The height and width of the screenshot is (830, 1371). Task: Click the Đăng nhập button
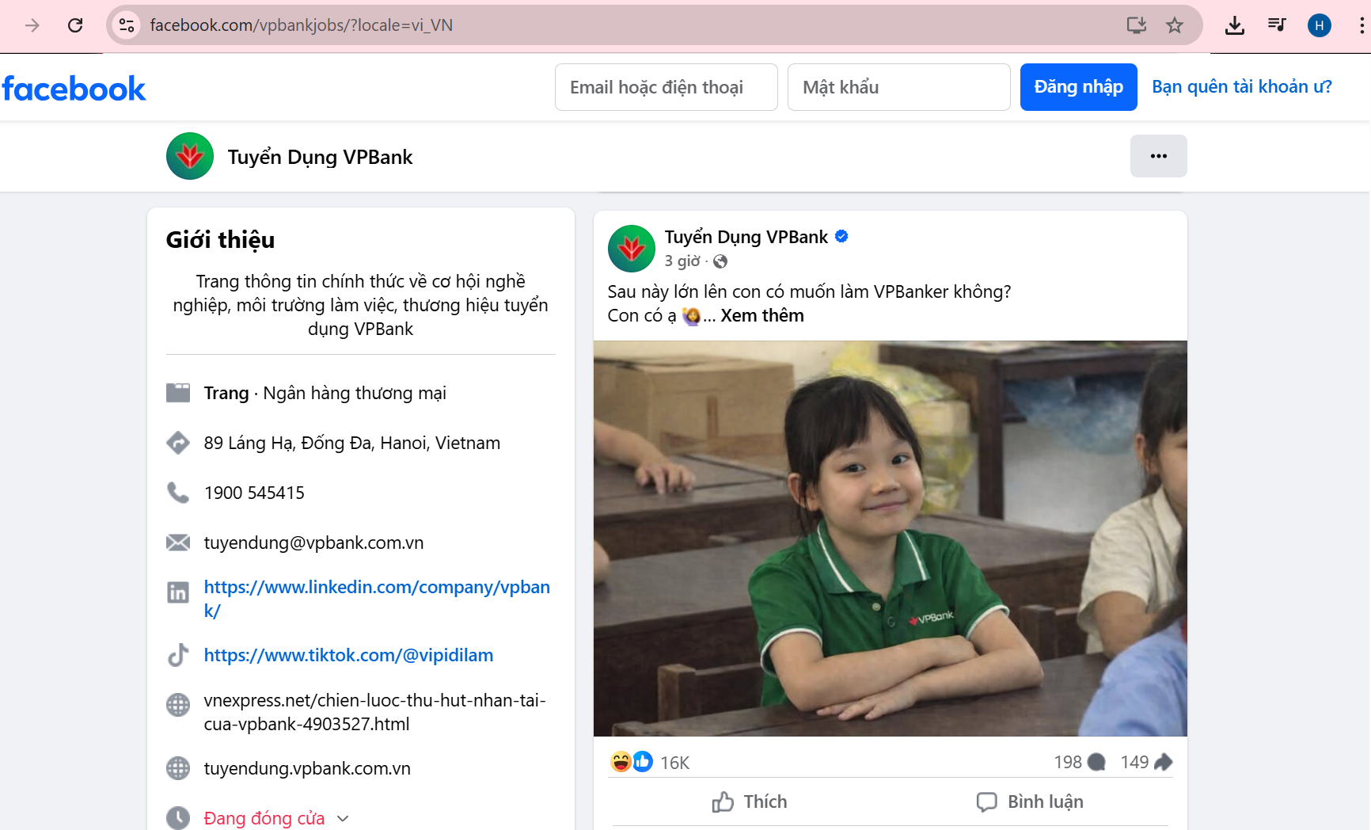click(x=1078, y=86)
